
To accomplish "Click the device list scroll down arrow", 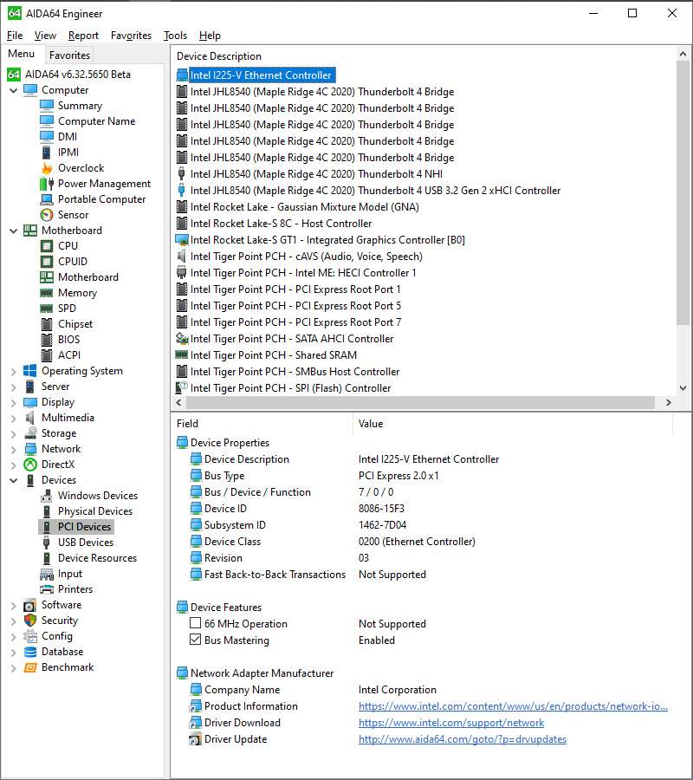I will tap(683, 388).
